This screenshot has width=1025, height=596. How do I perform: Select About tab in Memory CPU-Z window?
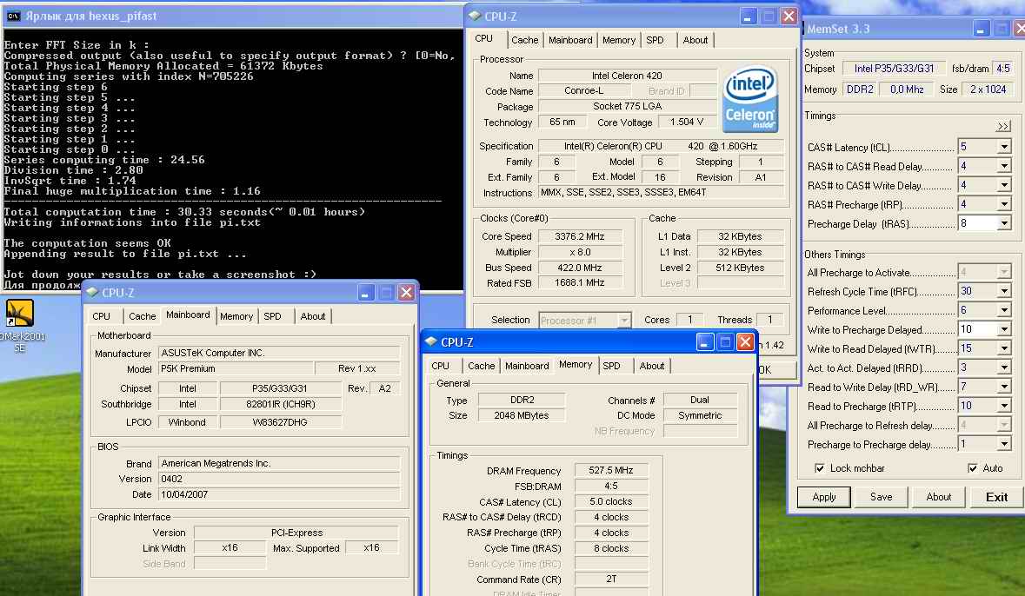click(x=652, y=366)
